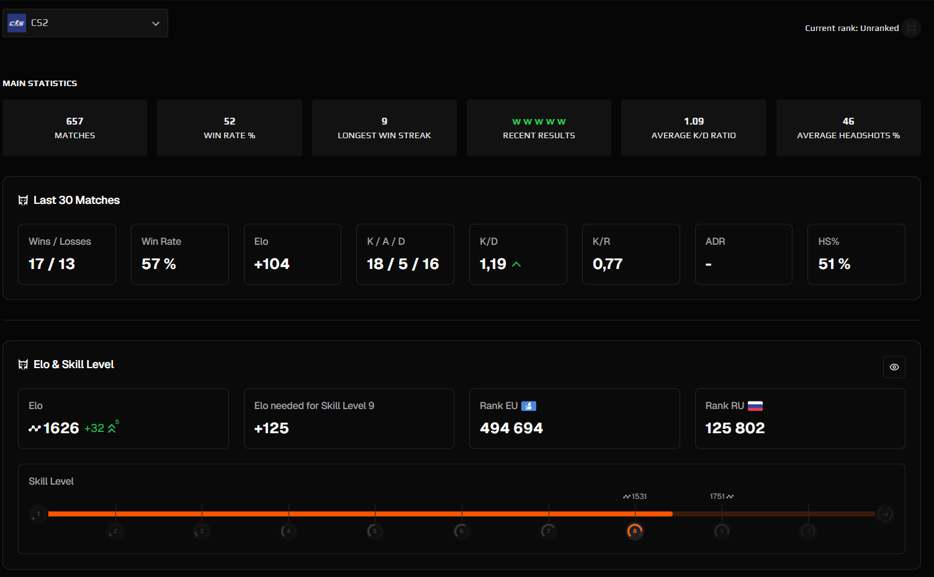Click the Skill Level label

pyautogui.click(x=51, y=482)
